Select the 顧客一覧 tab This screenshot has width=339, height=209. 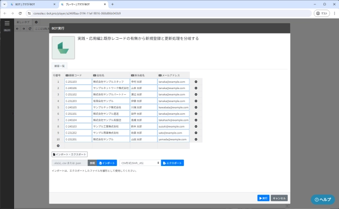tap(60, 65)
